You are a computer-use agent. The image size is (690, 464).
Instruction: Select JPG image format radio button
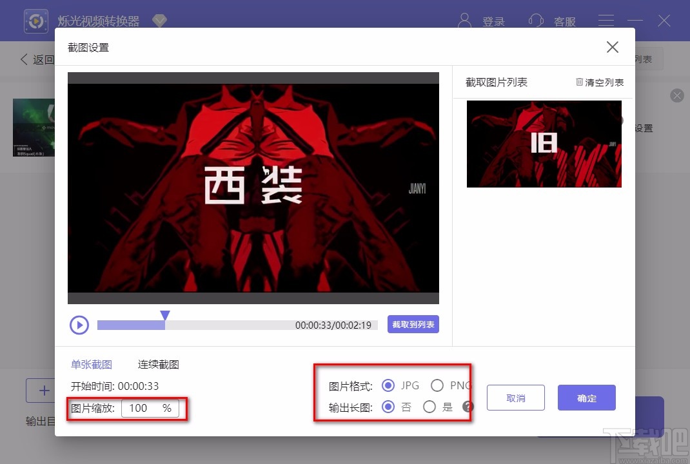(x=388, y=385)
